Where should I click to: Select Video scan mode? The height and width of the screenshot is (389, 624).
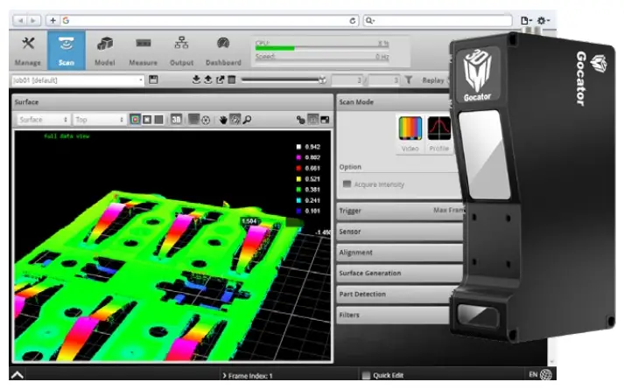pyautogui.click(x=410, y=135)
